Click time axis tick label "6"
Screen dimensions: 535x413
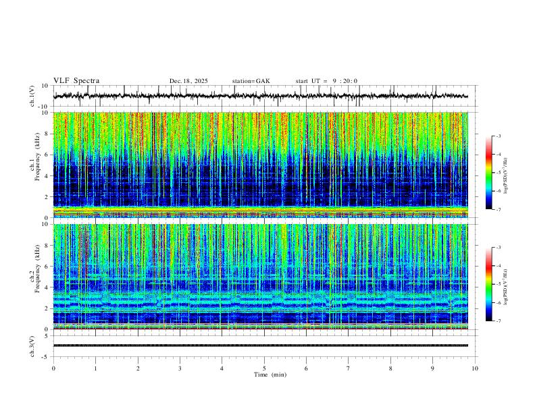tap(307, 368)
